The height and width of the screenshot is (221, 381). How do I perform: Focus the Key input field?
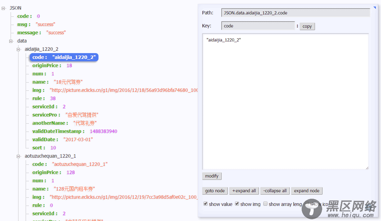coord(258,26)
